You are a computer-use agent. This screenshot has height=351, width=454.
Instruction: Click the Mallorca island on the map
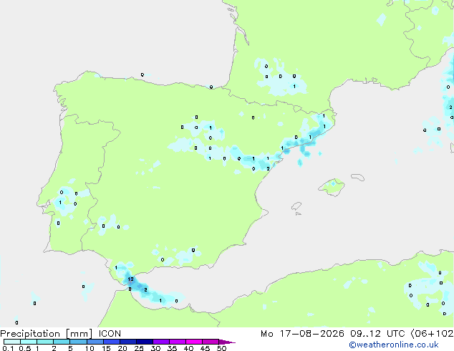point(332,187)
